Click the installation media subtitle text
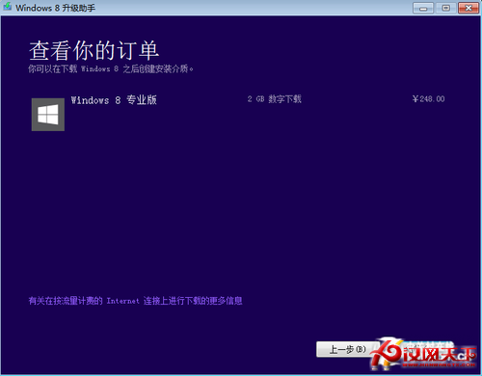This screenshot has height=376, width=482. click(111, 68)
